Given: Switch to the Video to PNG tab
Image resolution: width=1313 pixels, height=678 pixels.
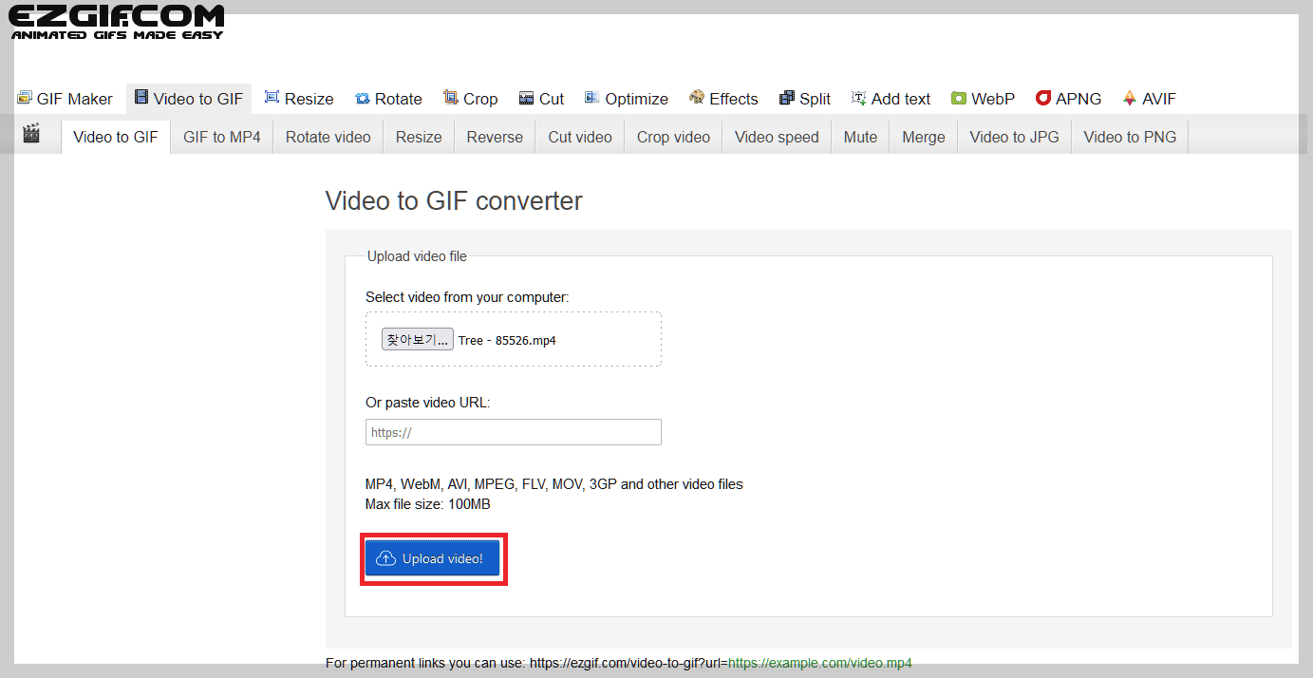Looking at the screenshot, I should click(x=1130, y=137).
